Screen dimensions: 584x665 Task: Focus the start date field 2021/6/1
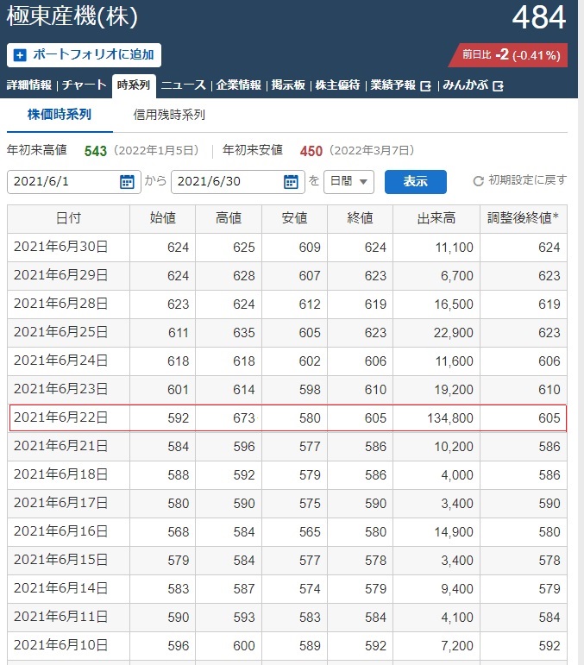[x=74, y=182]
